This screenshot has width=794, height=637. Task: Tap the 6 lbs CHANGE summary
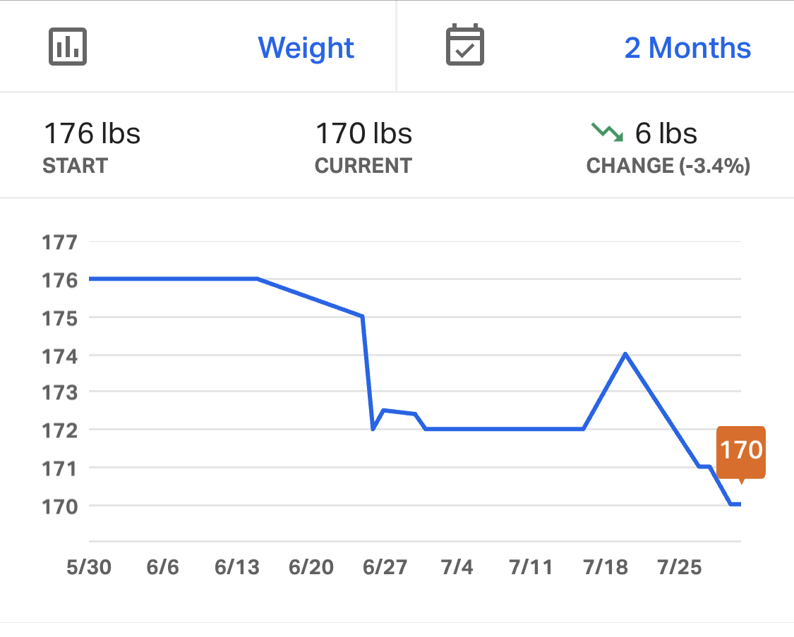click(x=666, y=133)
